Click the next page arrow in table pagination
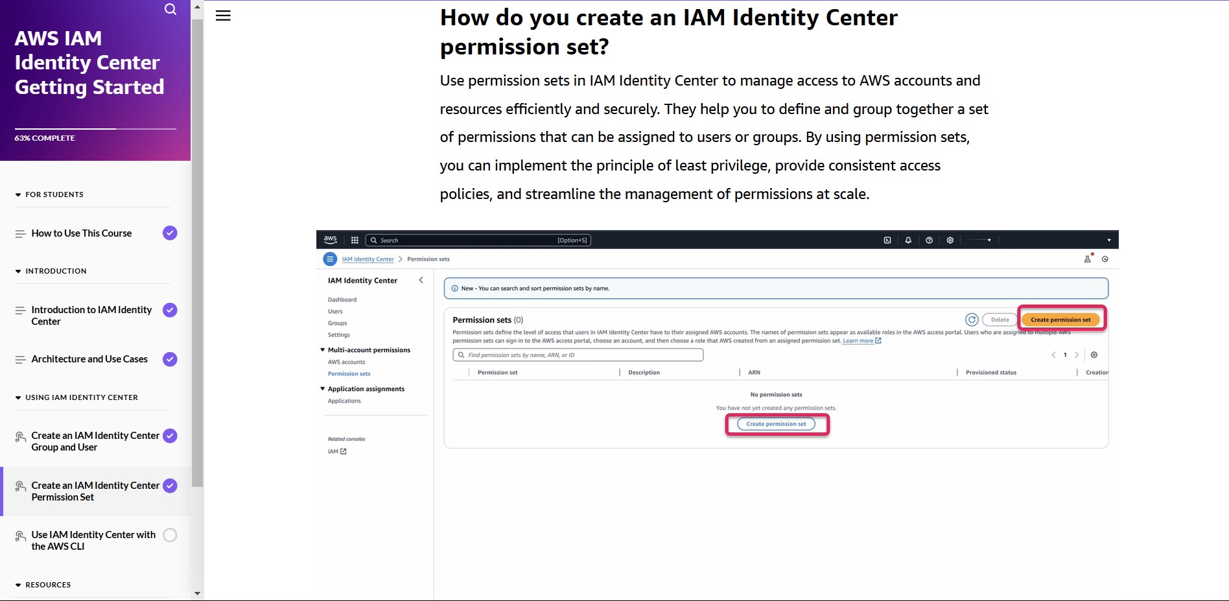1229x601 pixels. (x=1077, y=355)
